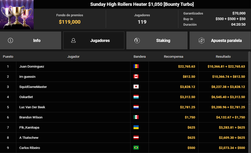
Task: Select player Luc Van Der Beek
Action: pos(32,107)
